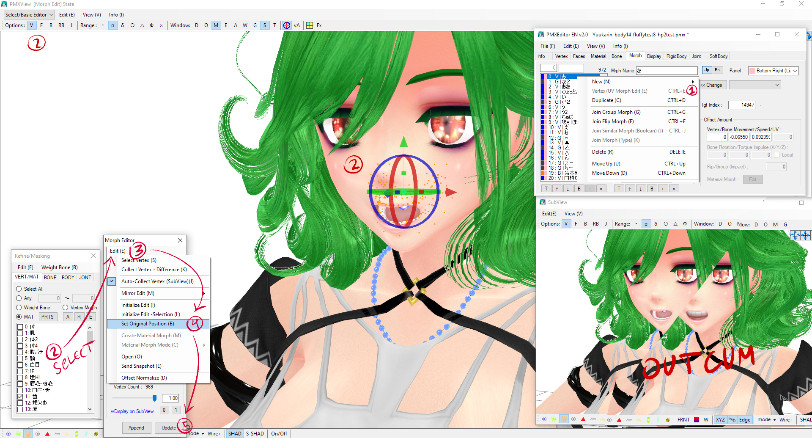The image size is (812, 438).
Task: Expand the Mirror Edit (M) submenu
Action: pyautogui.click(x=157, y=293)
